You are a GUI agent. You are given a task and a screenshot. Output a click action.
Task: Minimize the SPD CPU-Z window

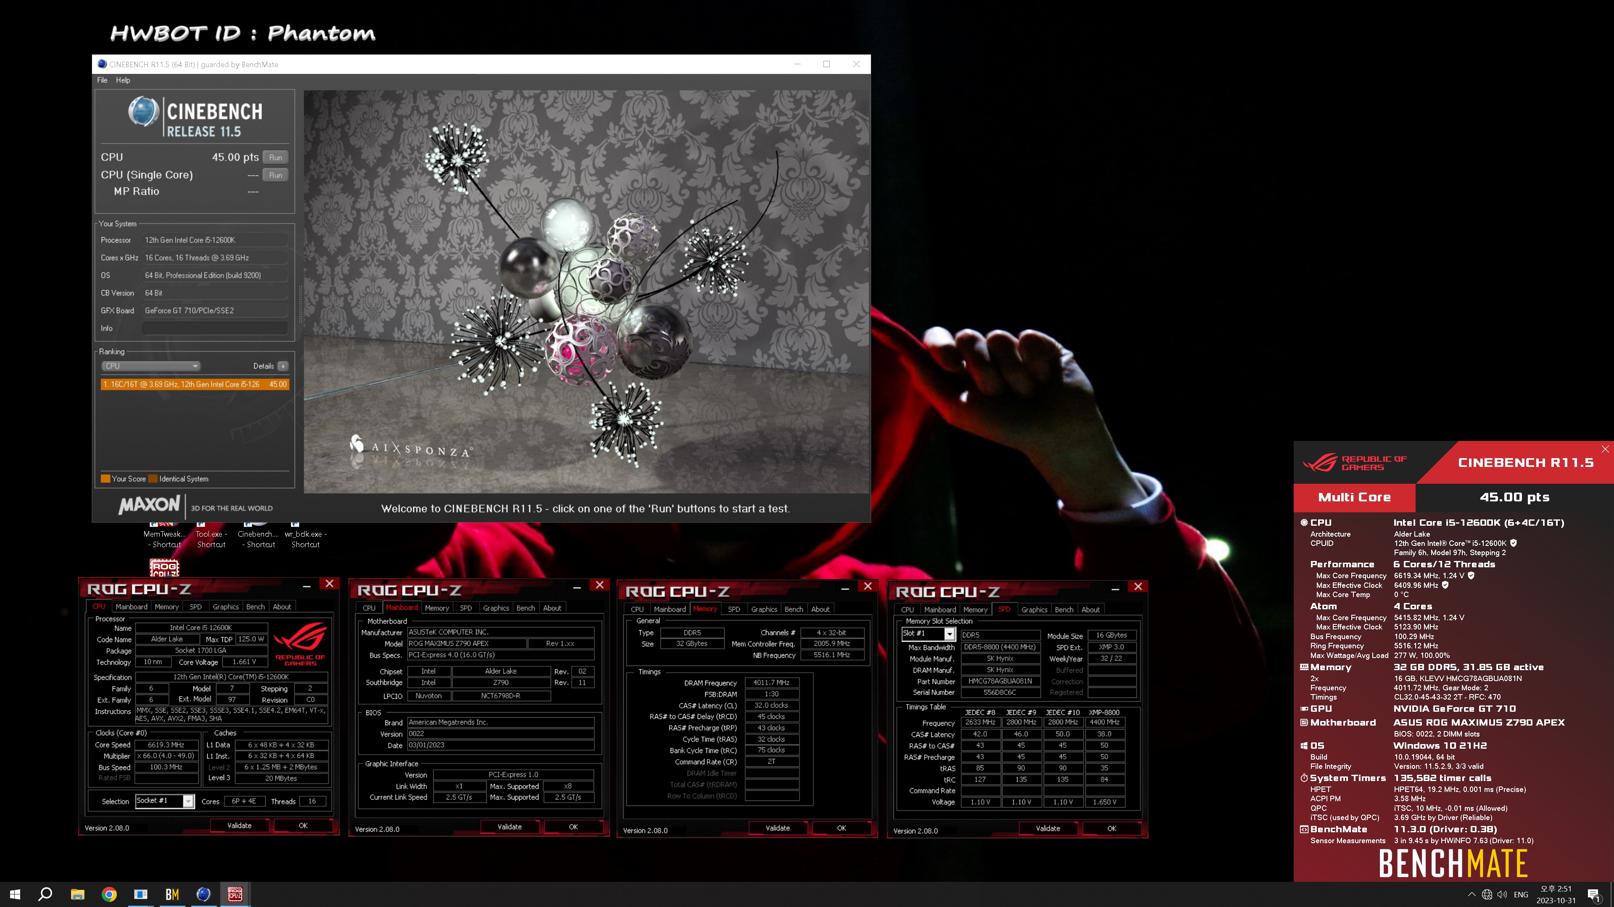[1115, 588]
